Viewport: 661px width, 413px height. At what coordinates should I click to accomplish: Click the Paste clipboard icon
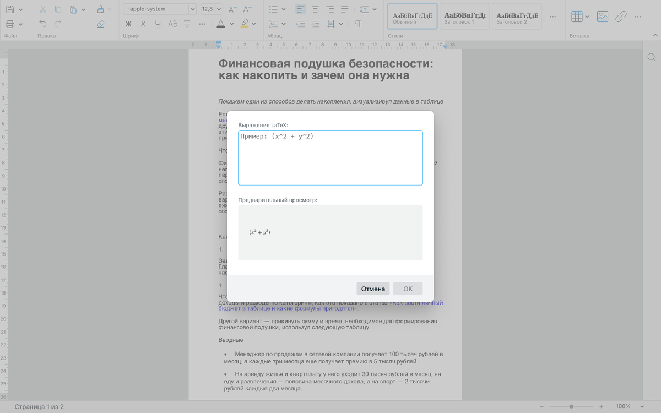coord(73,10)
